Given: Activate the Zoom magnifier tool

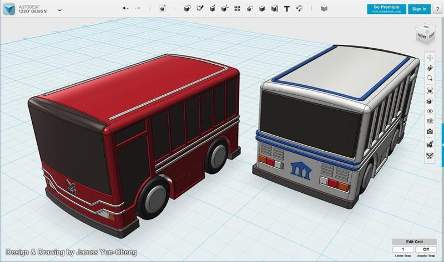Looking at the screenshot, I should click(x=430, y=78).
